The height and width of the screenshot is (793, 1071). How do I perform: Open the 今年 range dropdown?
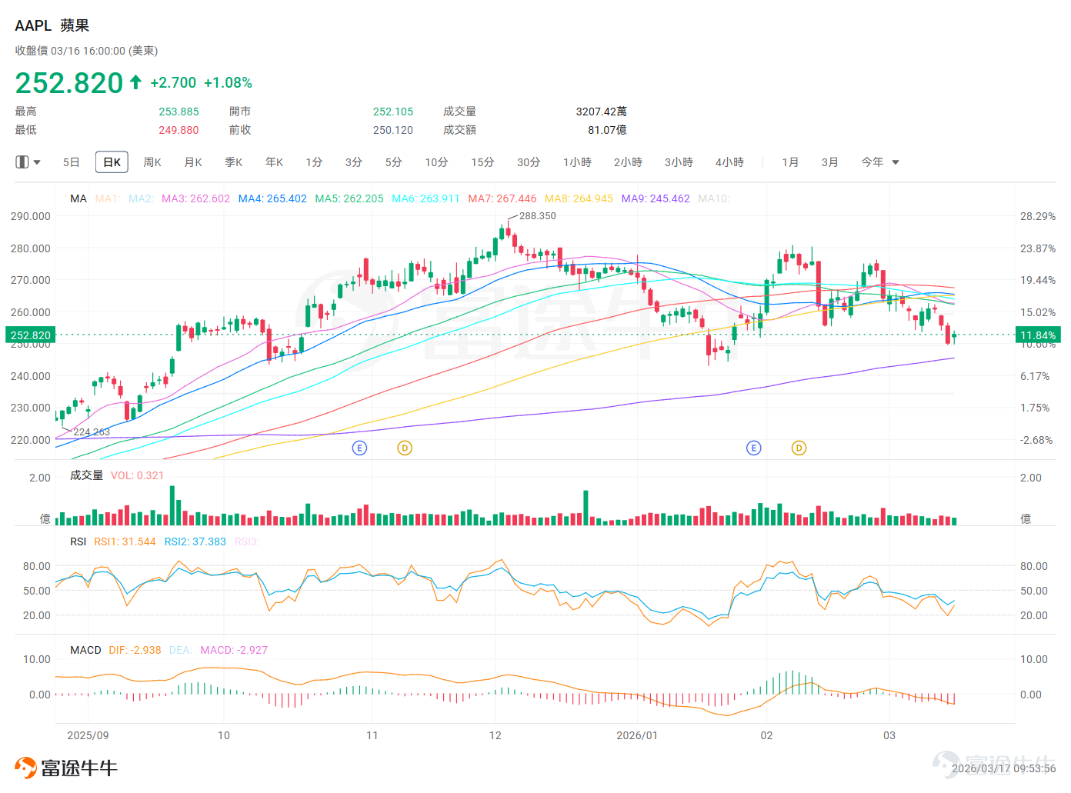click(x=880, y=162)
